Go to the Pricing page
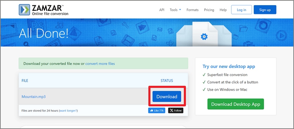 click(209, 10)
